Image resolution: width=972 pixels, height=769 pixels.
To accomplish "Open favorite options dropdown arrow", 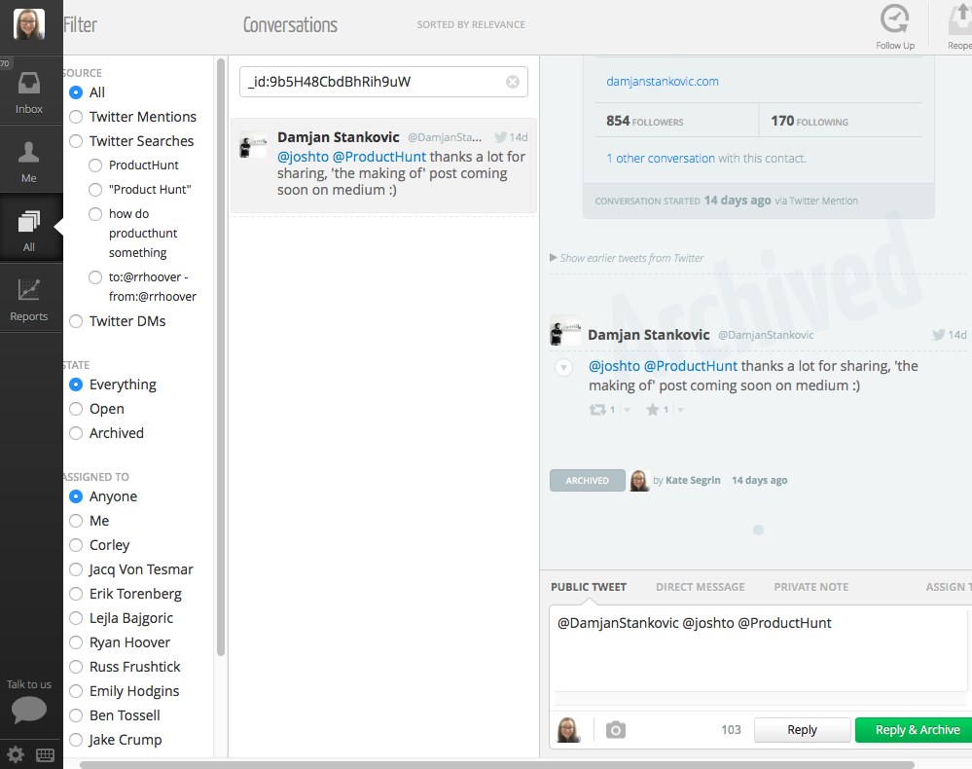I will tap(680, 410).
